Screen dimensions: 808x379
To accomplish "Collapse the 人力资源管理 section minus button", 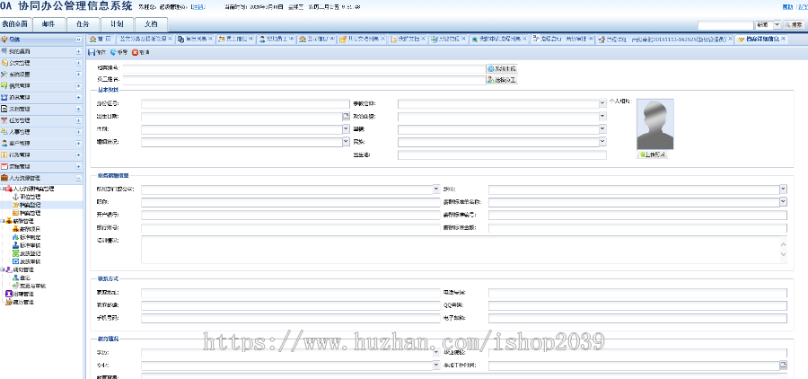I will [78, 178].
